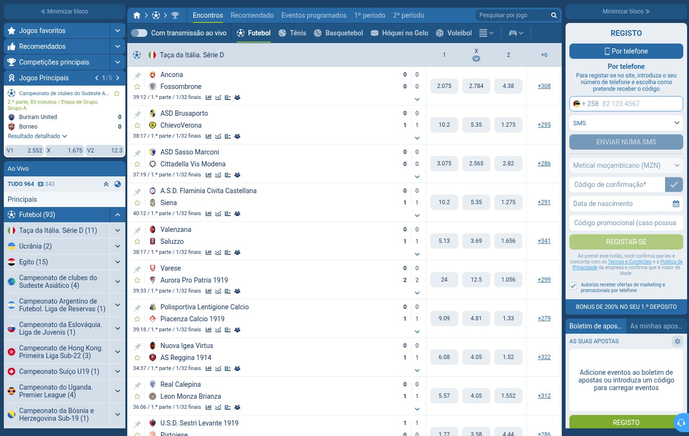
Task: Toggle Com transmissão ao vivo switch
Action: pyautogui.click(x=139, y=33)
